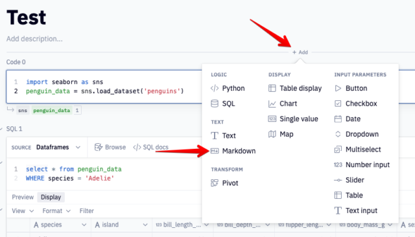Open the species column dropdown arrow

coord(84,225)
